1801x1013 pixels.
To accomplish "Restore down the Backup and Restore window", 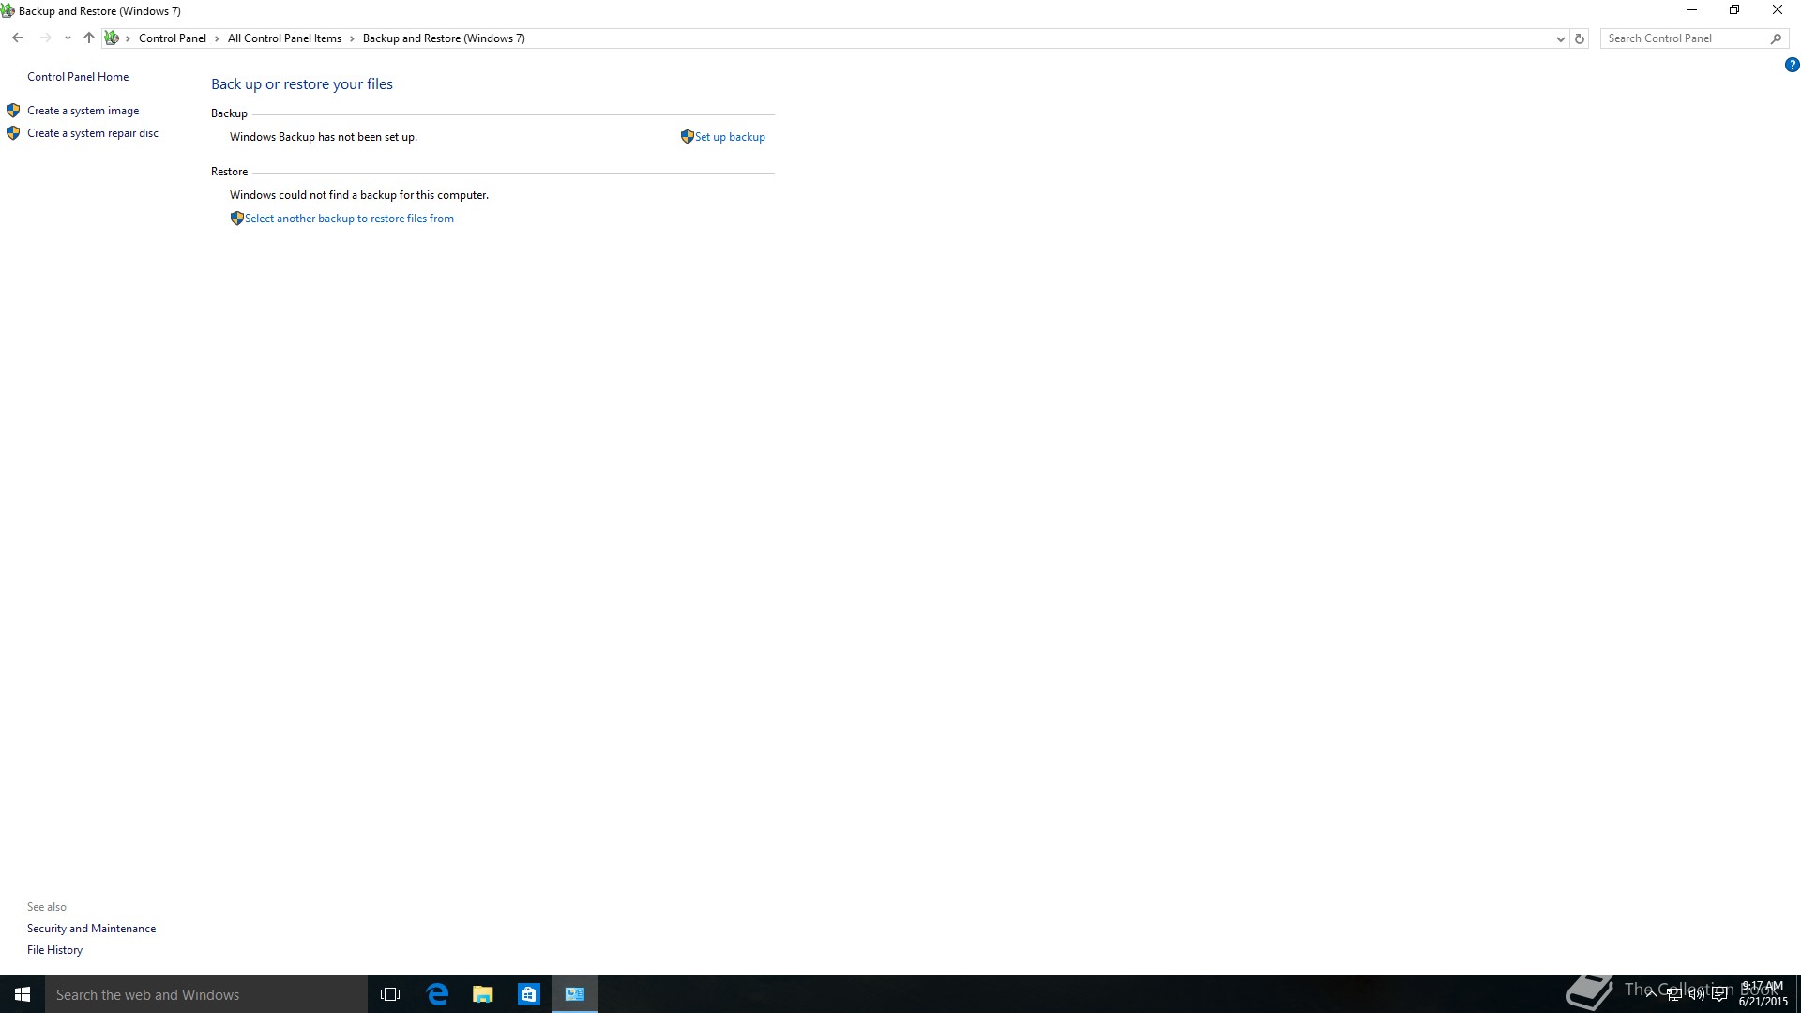I will point(1734,10).
